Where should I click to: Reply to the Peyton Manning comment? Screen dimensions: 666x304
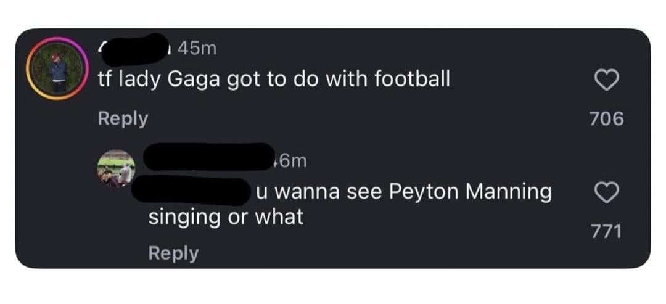pyautogui.click(x=173, y=253)
